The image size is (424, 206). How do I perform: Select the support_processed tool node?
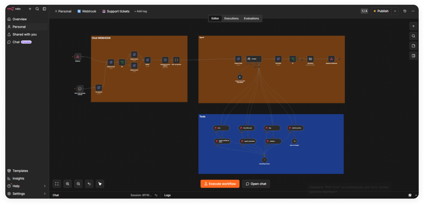click(x=248, y=141)
